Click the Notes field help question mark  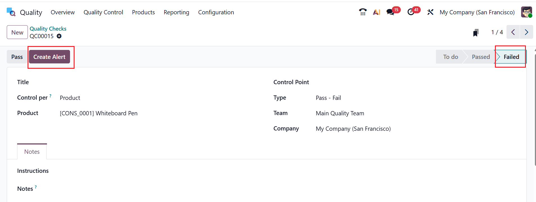coord(36,187)
